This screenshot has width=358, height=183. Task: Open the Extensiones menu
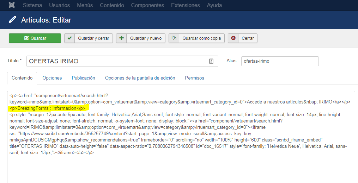[x=186, y=5]
